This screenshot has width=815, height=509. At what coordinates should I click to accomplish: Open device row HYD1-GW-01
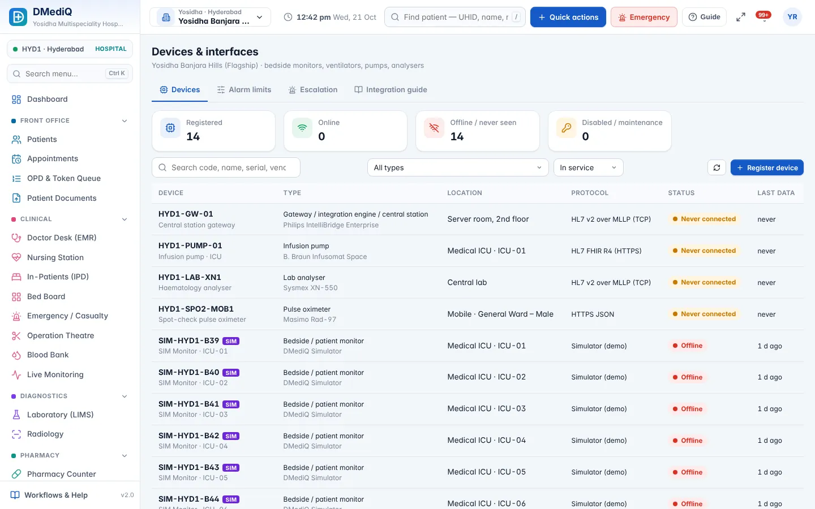(478, 219)
